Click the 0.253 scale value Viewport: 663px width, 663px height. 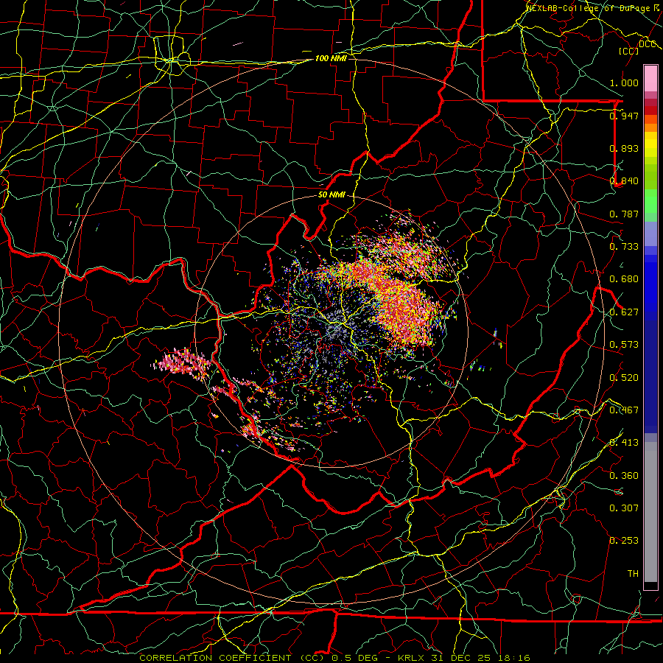[x=624, y=541]
